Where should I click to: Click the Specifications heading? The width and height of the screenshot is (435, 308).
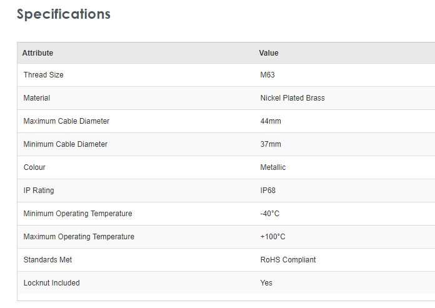click(63, 14)
